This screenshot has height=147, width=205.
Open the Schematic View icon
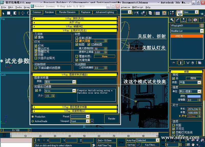coord(164,13)
